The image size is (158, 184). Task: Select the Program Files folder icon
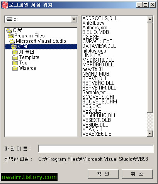click(11, 36)
